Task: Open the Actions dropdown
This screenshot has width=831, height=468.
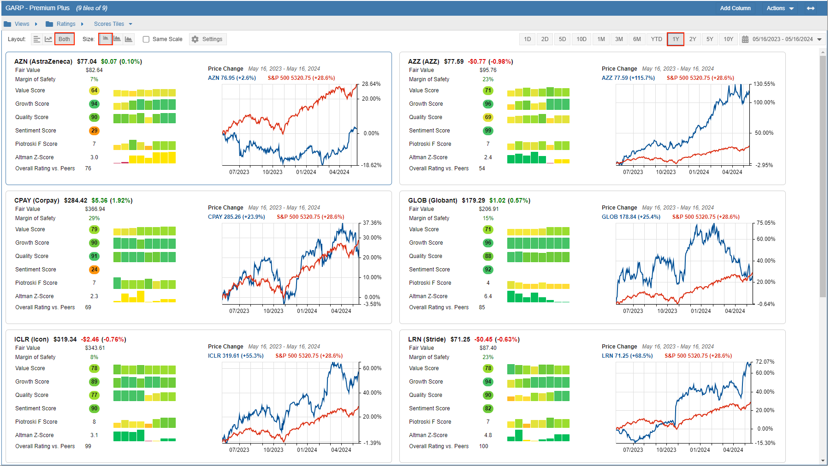Action: tap(780, 8)
